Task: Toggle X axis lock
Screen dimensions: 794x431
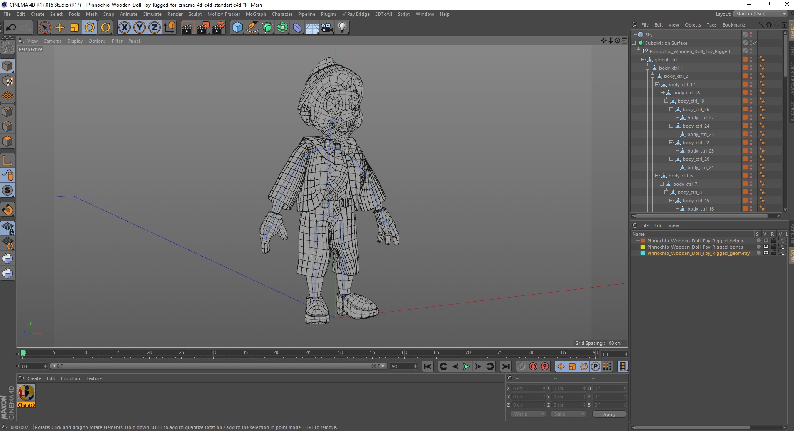Action: (125, 28)
